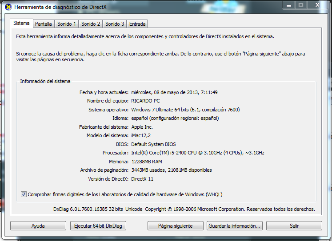Image resolution: width=332 pixels, height=241 pixels.
Task: Launch Ejecutar 64-bit DxDiag
Action: [98, 226]
